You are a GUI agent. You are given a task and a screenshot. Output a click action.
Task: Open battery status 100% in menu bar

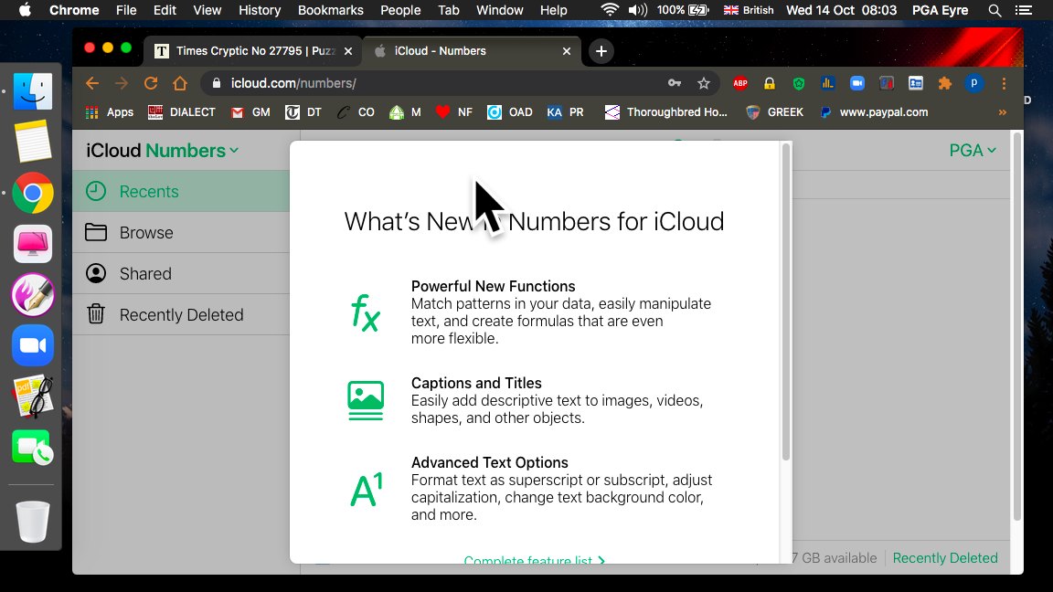(683, 10)
